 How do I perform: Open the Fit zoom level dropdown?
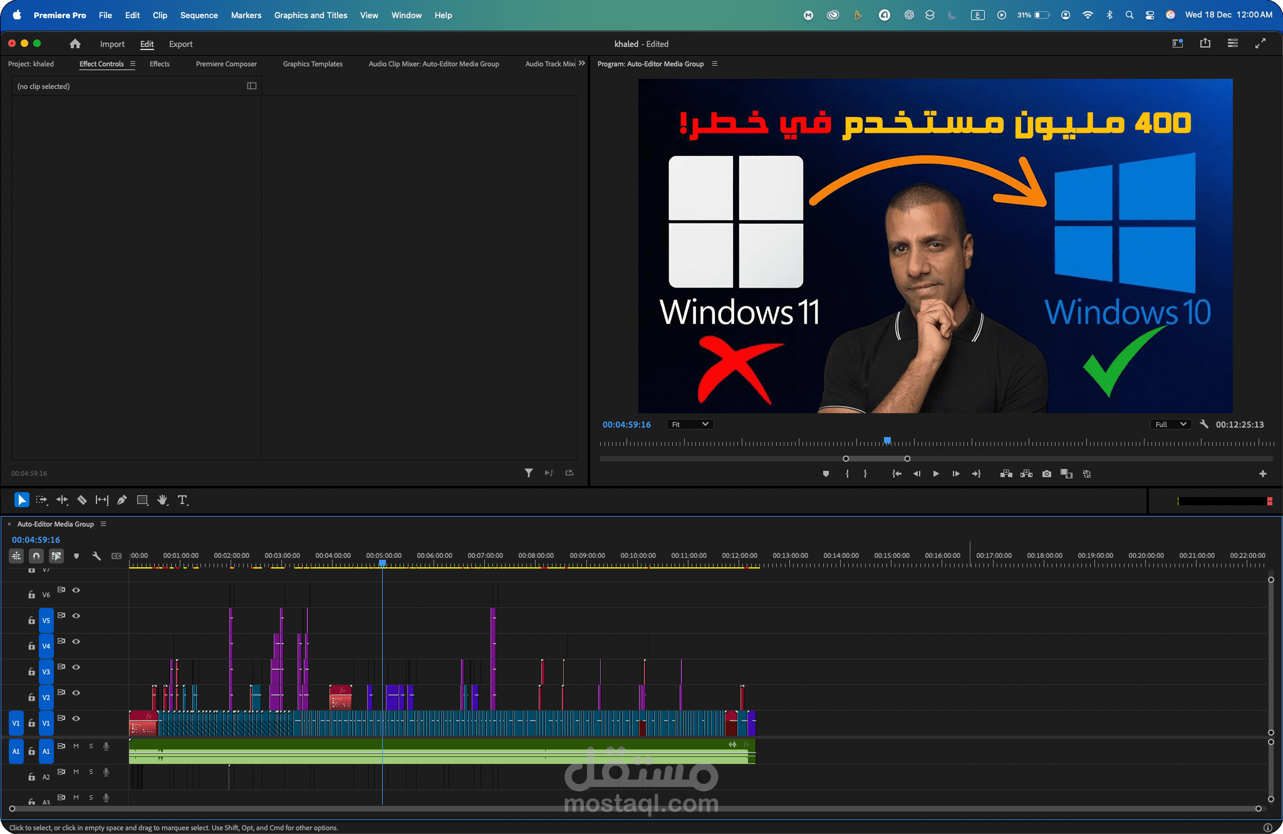click(690, 424)
